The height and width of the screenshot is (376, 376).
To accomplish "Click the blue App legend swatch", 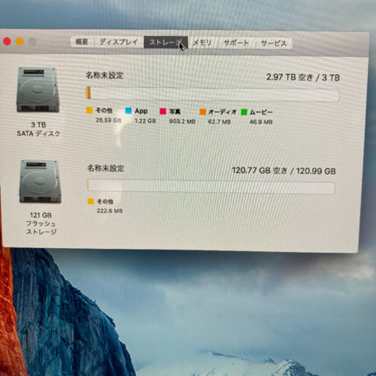I will (129, 111).
